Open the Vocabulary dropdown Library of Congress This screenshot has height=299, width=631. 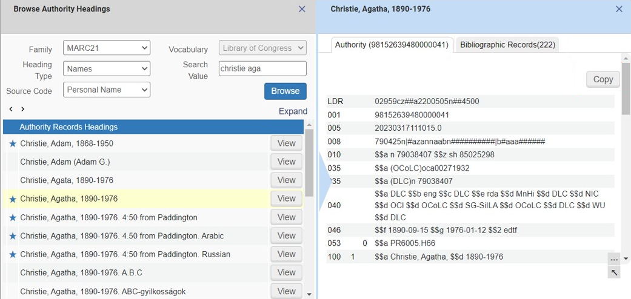pyautogui.click(x=263, y=48)
